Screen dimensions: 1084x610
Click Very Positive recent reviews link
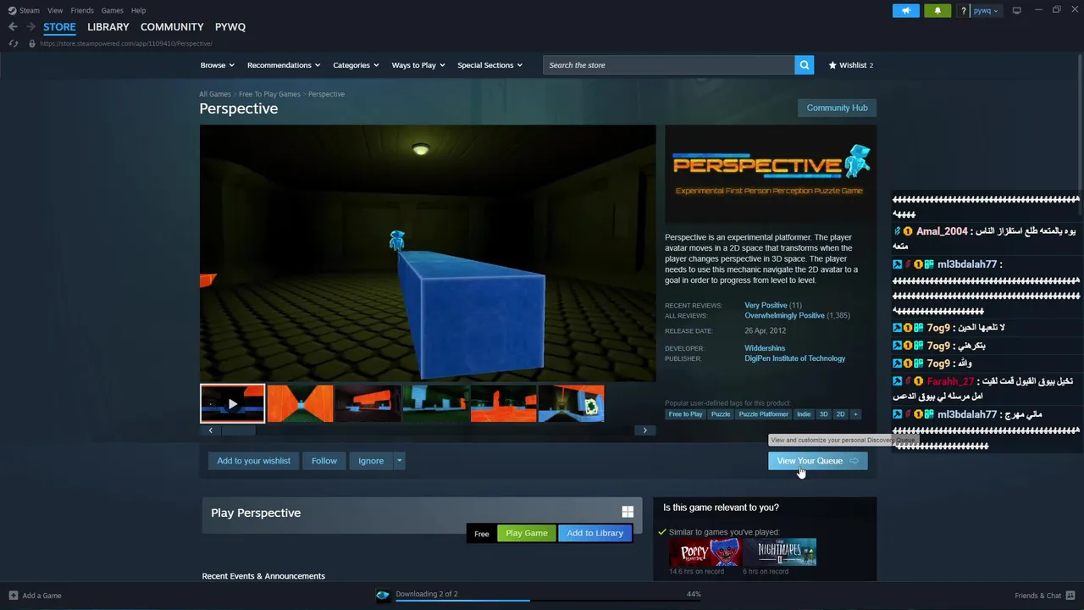pyautogui.click(x=766, y=305)
